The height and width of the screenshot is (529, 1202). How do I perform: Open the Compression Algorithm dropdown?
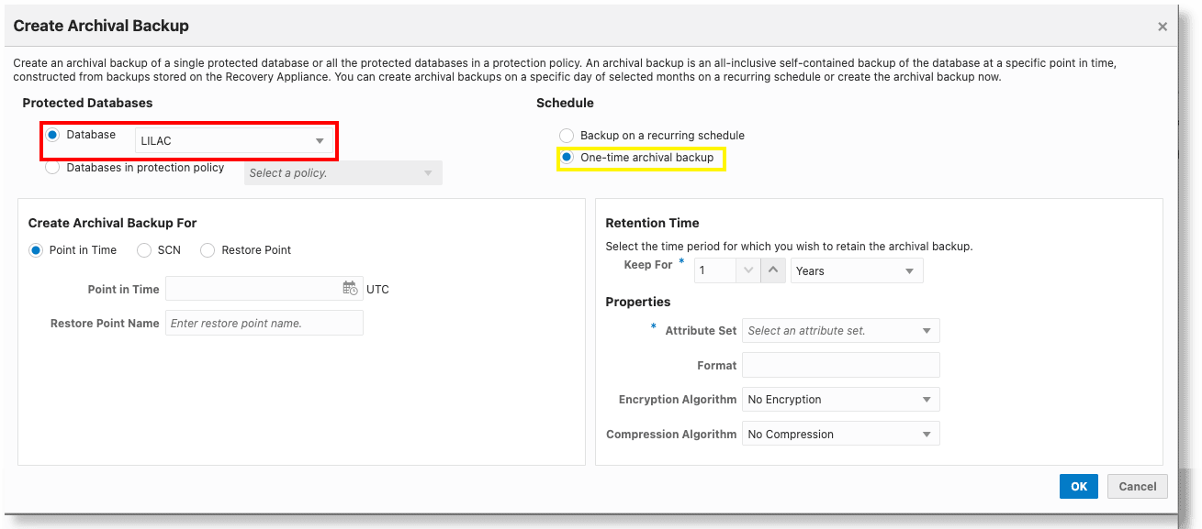point(925,433)
